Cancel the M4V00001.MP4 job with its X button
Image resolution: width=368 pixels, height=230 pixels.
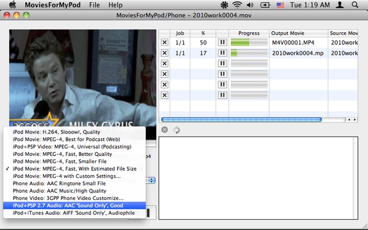[x=164, y=42]
